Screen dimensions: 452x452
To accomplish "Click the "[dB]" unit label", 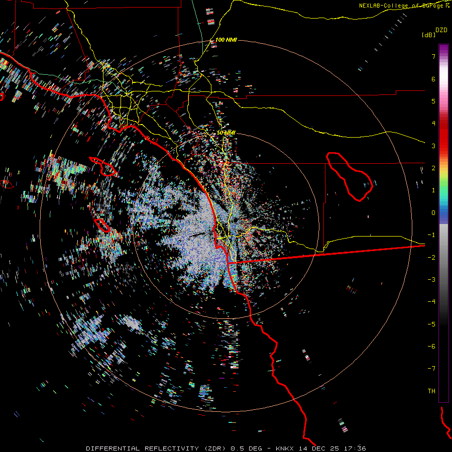I will 428,35.
